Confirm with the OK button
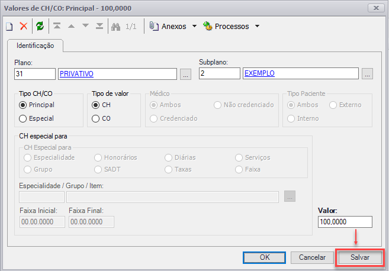This screenshot has height=271, width=389. coord(265,257)
